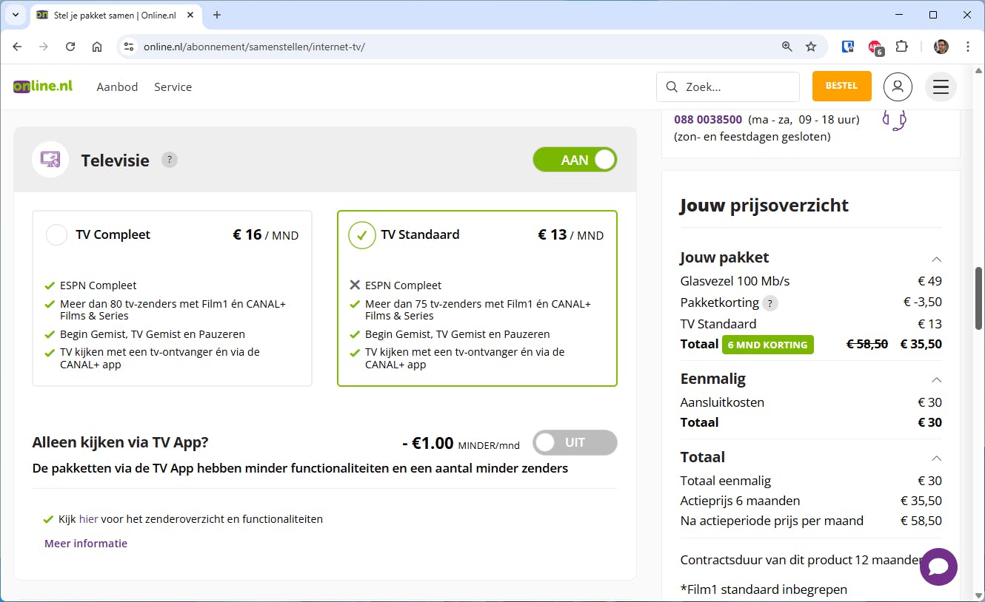
Task: Open the Service menu
Action: [173, 87]
